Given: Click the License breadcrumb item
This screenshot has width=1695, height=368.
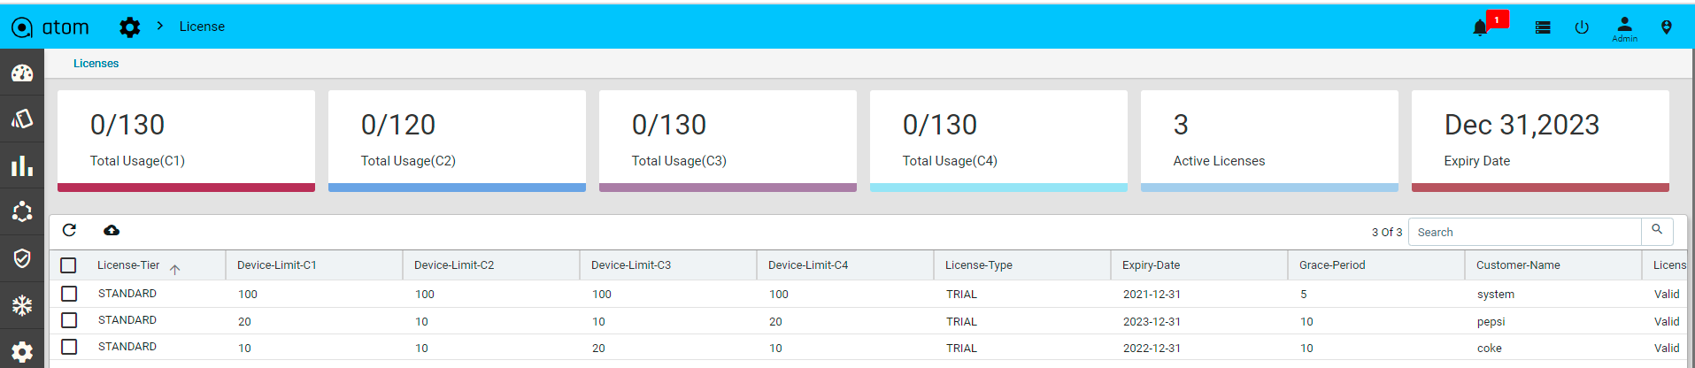Looking at the screenshot, I should (x=202, y=27).
